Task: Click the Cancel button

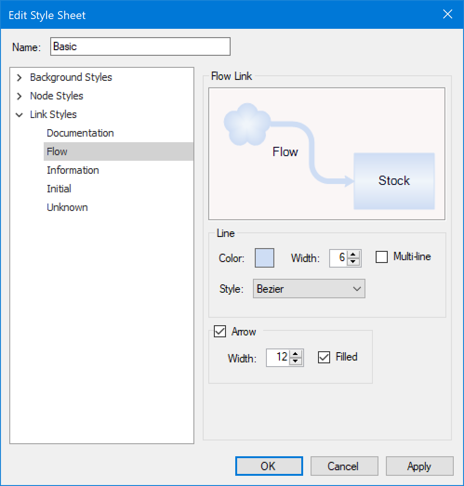Action: click(x=344, y=466)
